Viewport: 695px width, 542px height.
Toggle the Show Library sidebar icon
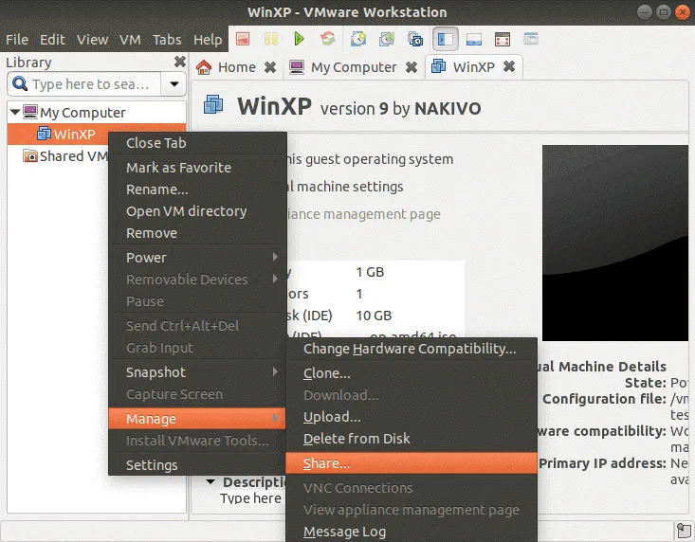(445, 40)
